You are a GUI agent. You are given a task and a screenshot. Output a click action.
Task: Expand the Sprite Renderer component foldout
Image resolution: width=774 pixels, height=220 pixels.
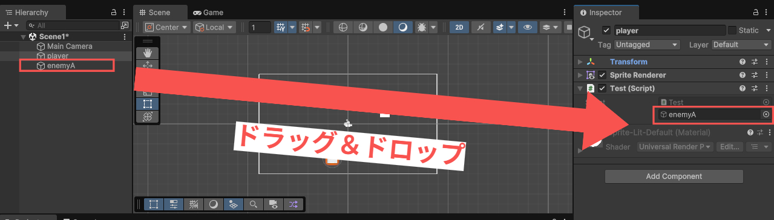(x=580, y=75)
